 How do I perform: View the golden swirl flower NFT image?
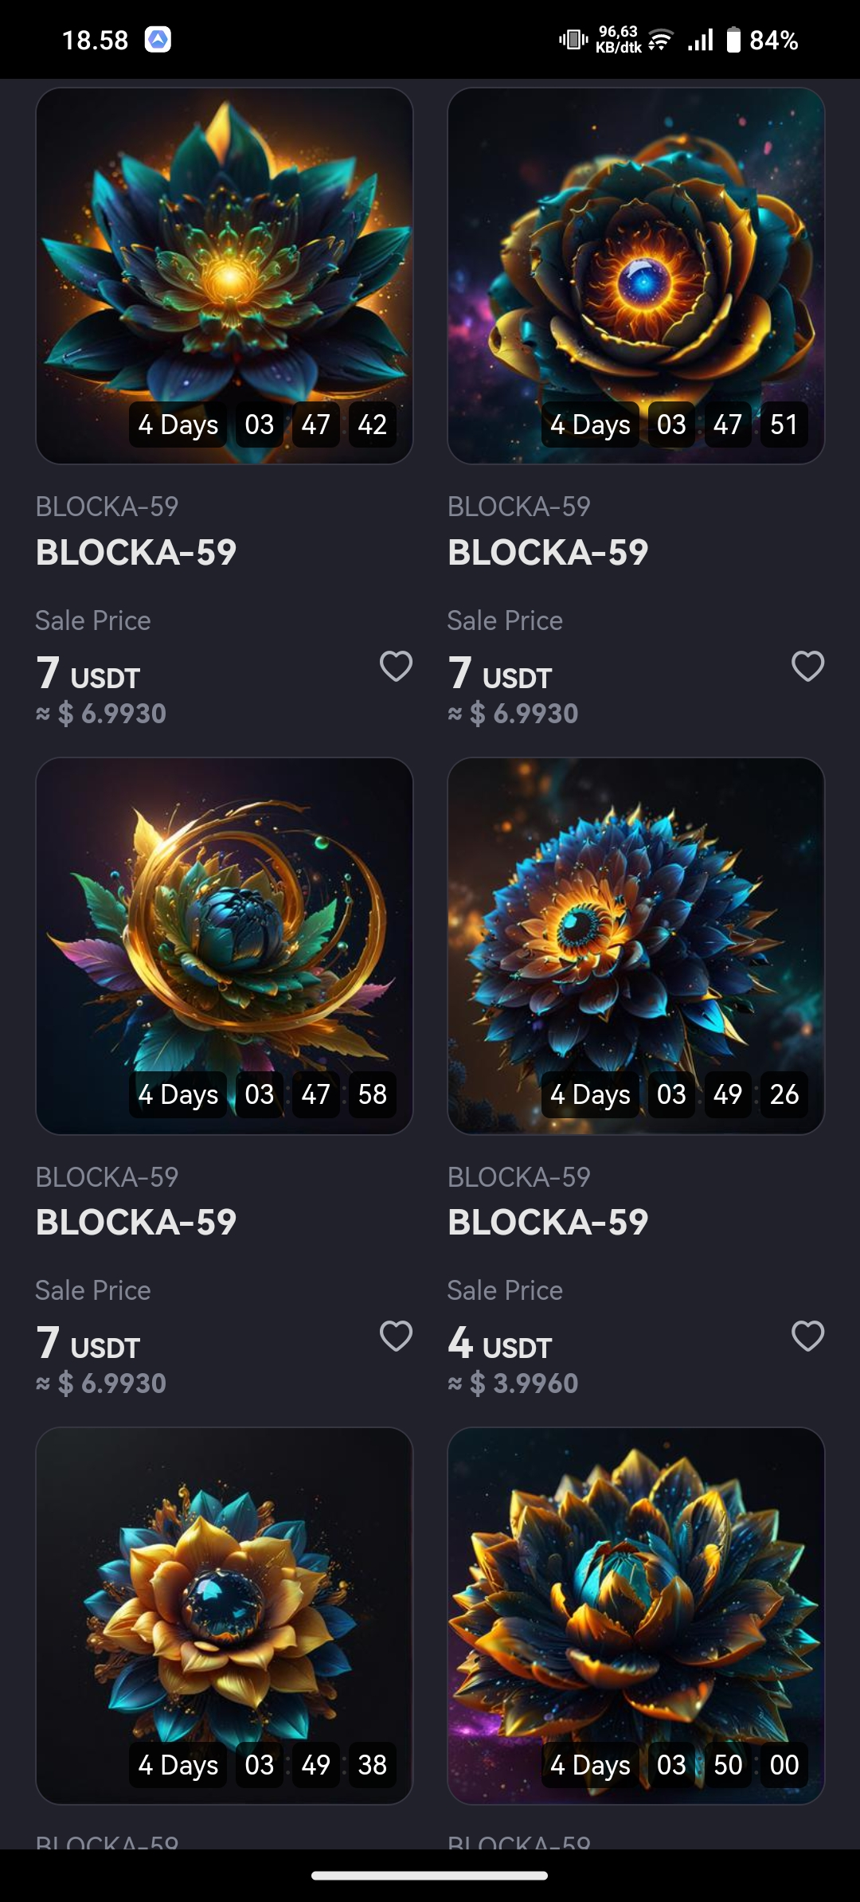coord(225,945)
